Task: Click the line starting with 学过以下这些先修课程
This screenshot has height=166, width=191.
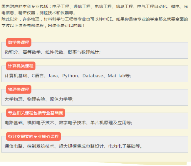Action: (43, 26)
